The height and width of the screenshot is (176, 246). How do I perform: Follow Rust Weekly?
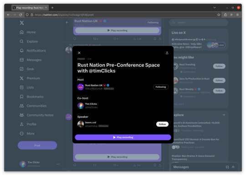(219, 91)
